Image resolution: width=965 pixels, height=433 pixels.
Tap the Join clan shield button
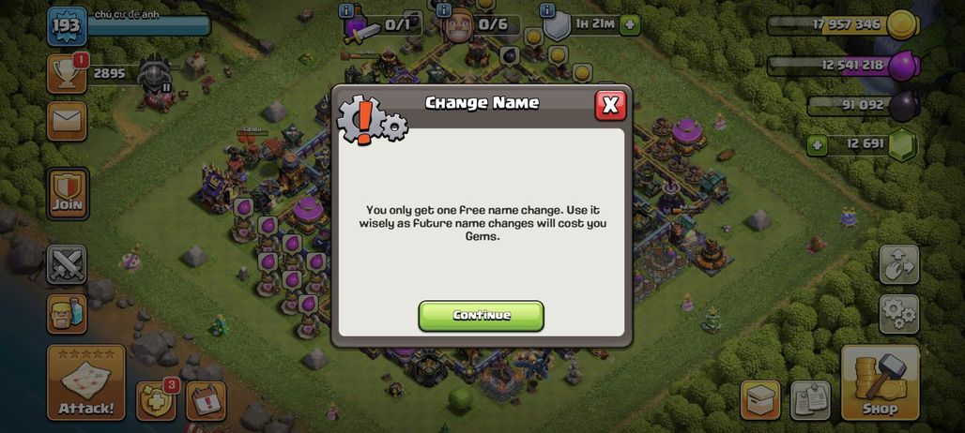point(68,193)
